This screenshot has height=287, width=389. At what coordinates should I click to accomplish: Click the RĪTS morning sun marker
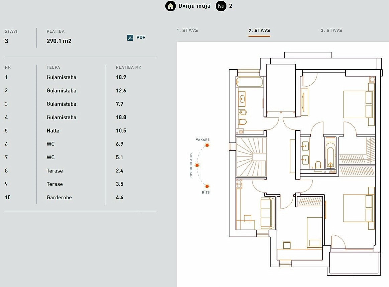coord(207,186)
